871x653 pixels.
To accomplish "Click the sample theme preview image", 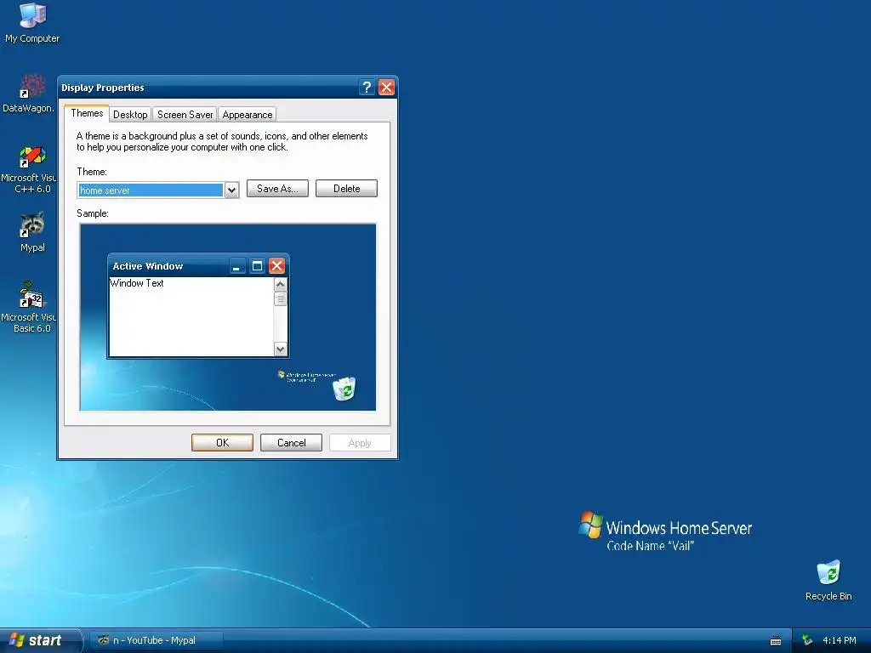I will 228,317.
